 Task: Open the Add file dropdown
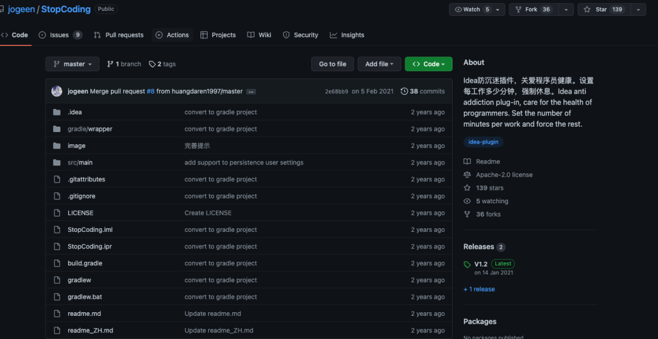[x=380, y=64]
